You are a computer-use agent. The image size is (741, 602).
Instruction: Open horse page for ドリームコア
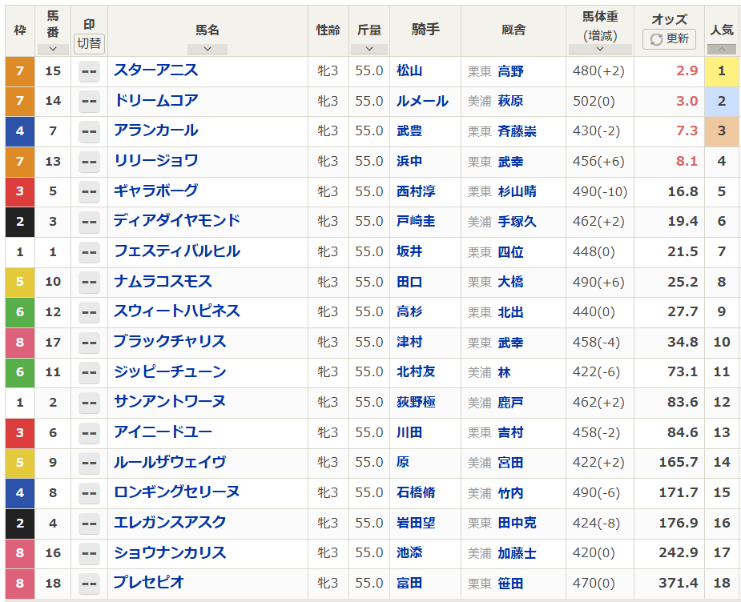[156, 100]
